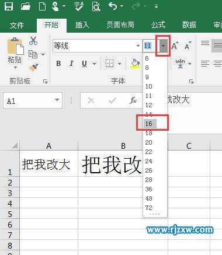This screenshot has height=255, width=222.
Task: Click the Spelling check icon
Action: pyautogui.click(x=79, y=6)
